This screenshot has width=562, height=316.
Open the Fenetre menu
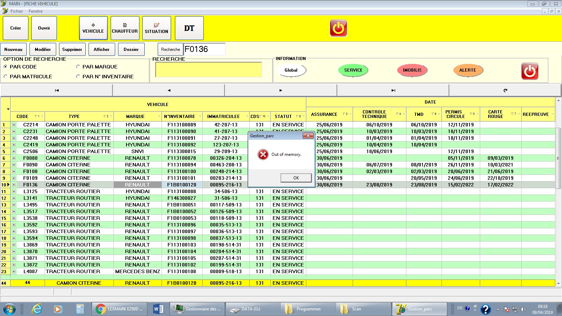[x=35, y=11]
